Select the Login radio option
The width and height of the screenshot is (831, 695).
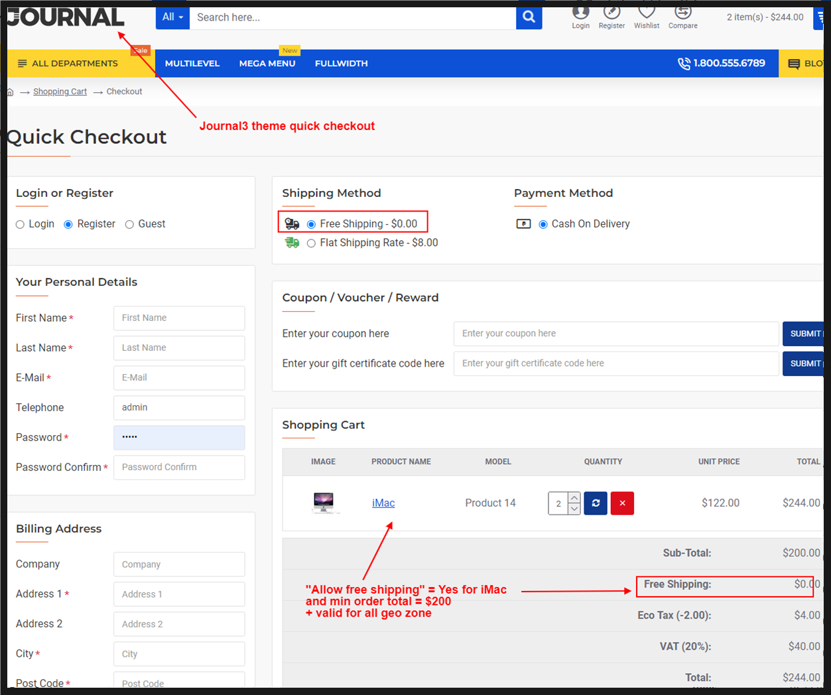(x=20, y=225)
